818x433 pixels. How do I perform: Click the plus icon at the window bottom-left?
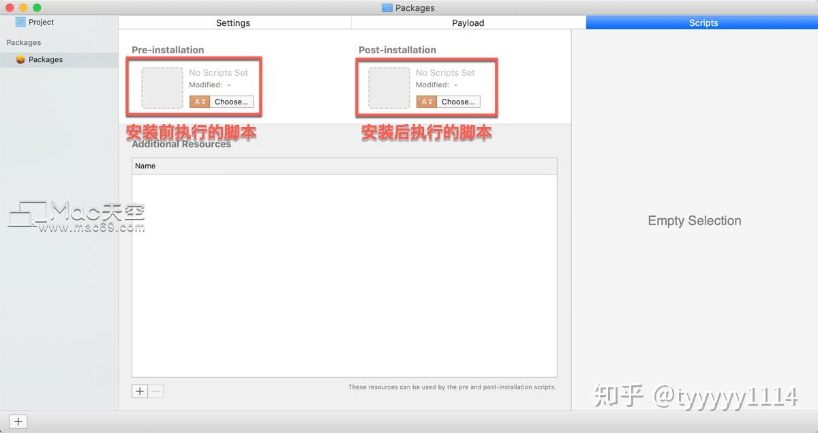pyautogui.click(x=18, y=421)
